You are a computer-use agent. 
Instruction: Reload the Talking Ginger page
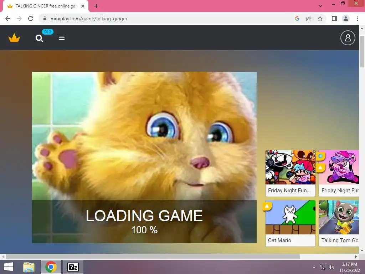[x=31, y=19]
